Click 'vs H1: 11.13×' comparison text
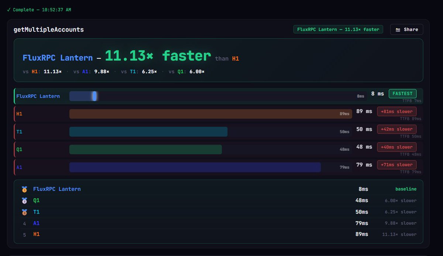Screen dimensions: 443x256 [x=42, y=71]
